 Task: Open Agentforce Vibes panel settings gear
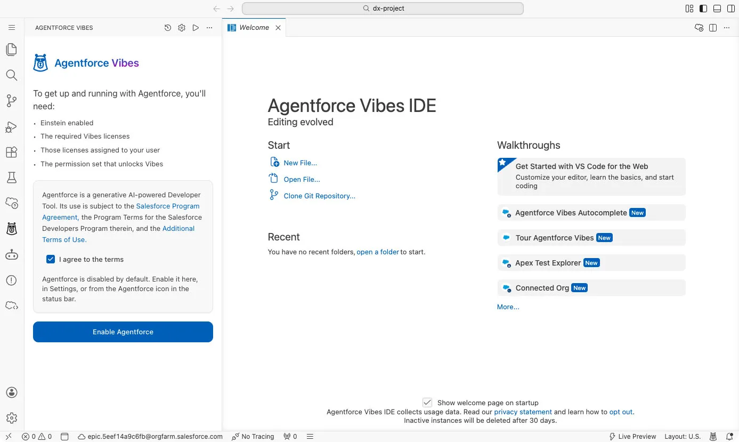click(x=182, y=28)
